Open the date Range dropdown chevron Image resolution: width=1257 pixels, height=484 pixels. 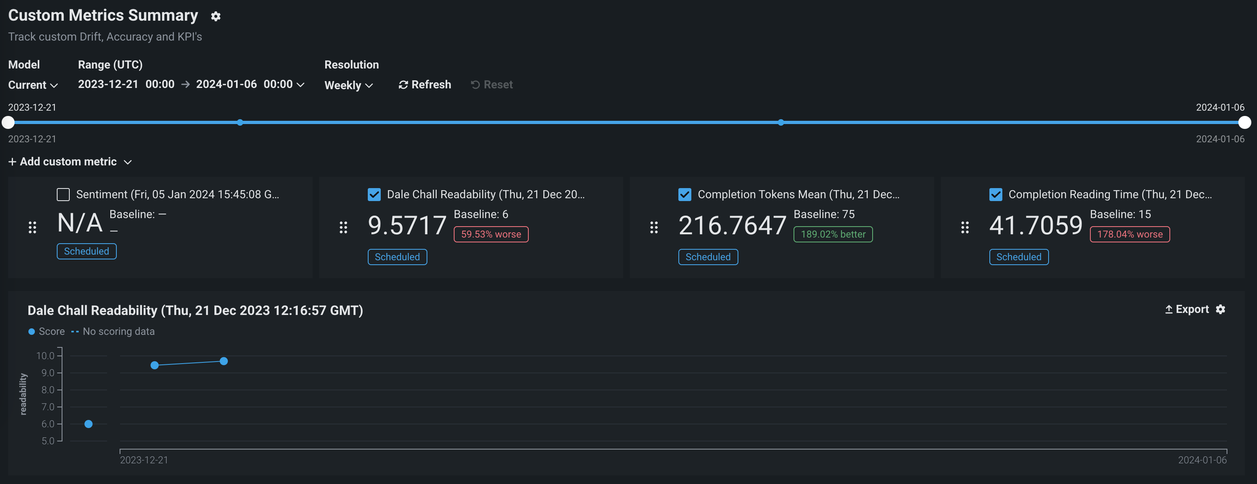click(x=300, y=85)
